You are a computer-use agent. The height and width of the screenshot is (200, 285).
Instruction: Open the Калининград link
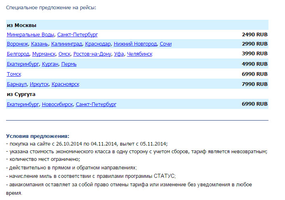click(67, 44)
